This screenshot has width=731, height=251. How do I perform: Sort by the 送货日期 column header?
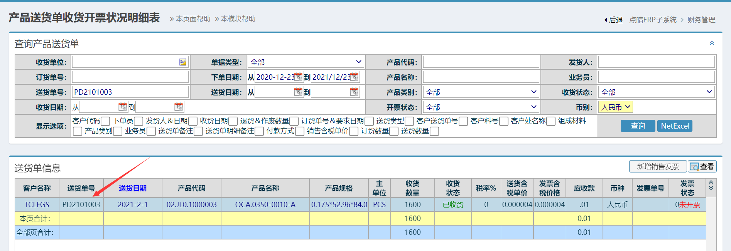(132, 188)
